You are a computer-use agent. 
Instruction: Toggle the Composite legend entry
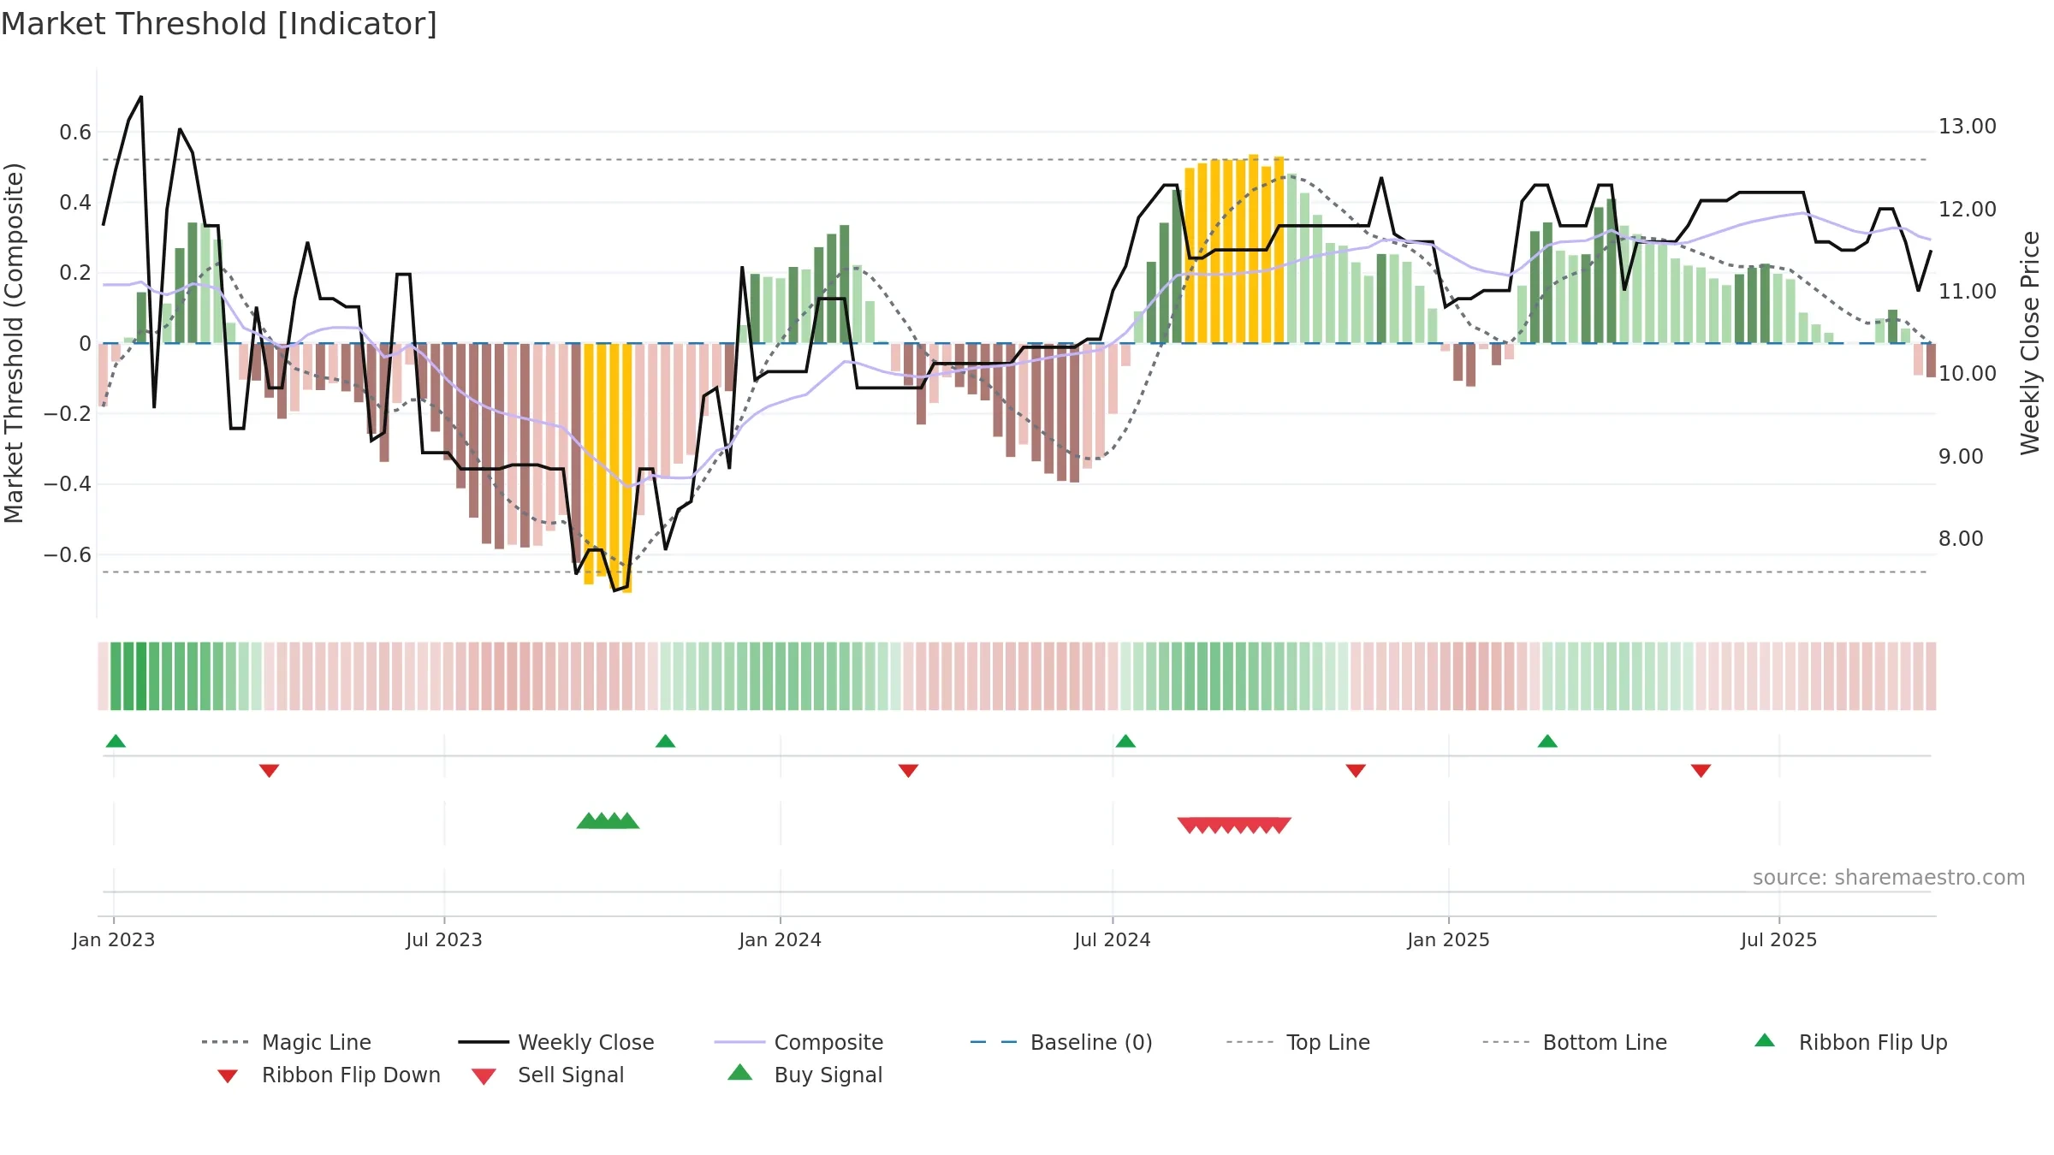tap(798, 1042)
